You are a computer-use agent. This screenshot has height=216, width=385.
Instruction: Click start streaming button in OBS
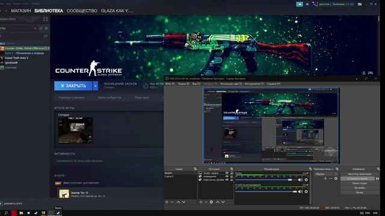pyautogui.click(x=360, y=174)
